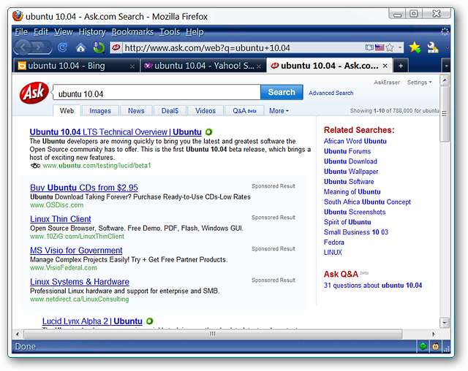This screenshot has width=468, height=371.
Task: Select the Videos search tab
Action: [205, 111]
